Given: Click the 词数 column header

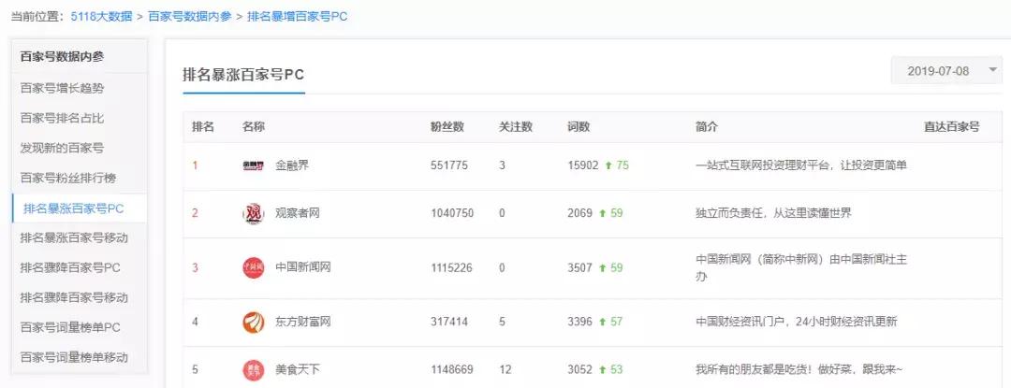Looking at the screenshot, I should pos(579,127).
